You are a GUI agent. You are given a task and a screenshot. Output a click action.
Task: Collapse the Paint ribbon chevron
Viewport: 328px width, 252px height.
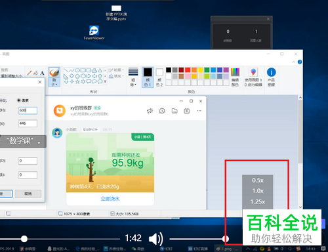point(294,62)
